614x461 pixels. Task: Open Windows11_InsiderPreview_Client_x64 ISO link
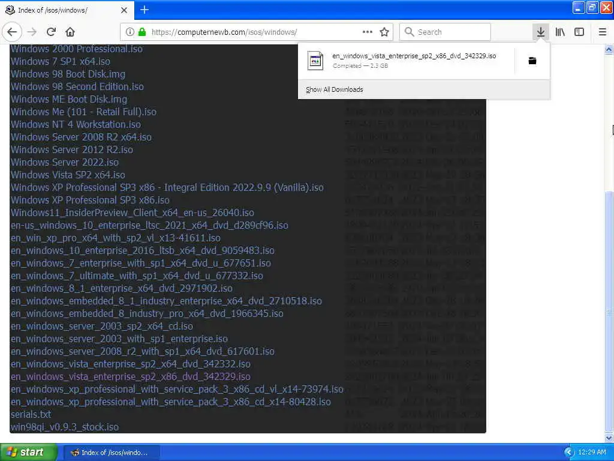(x=133, y=212)
